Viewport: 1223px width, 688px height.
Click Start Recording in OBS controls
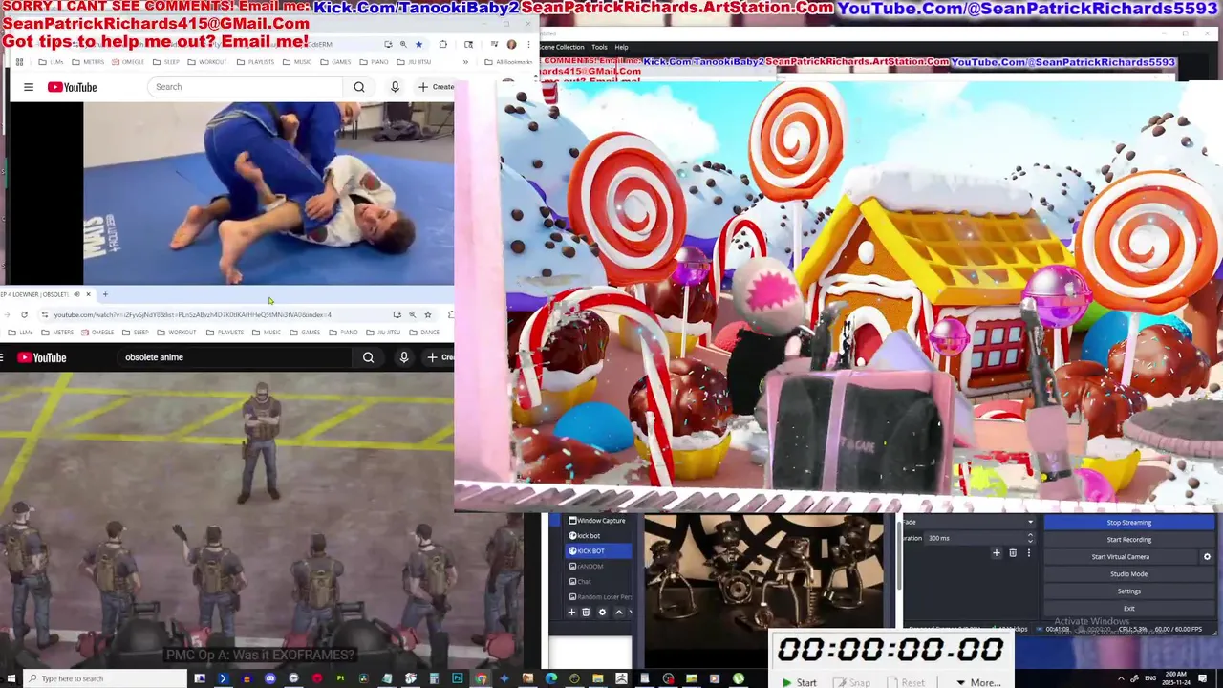click(x=1128, y=540)
